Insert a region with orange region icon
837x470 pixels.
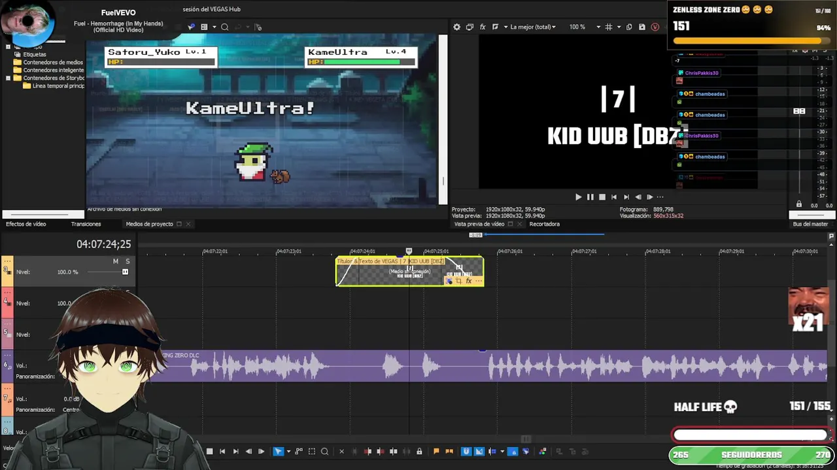pos(449,451)
